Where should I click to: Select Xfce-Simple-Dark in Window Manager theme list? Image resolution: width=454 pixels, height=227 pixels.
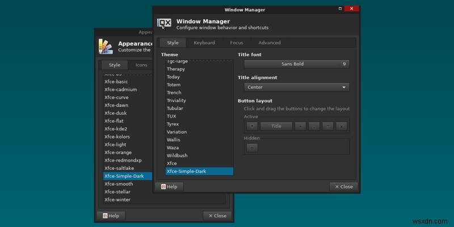[x=199, y=171]
